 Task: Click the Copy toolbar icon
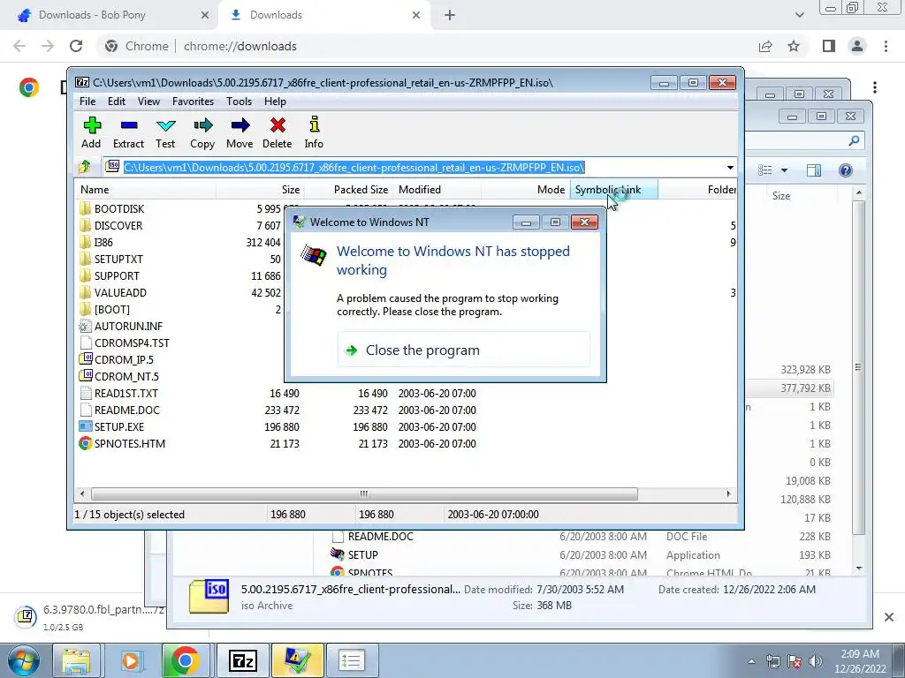click(202, 132)
